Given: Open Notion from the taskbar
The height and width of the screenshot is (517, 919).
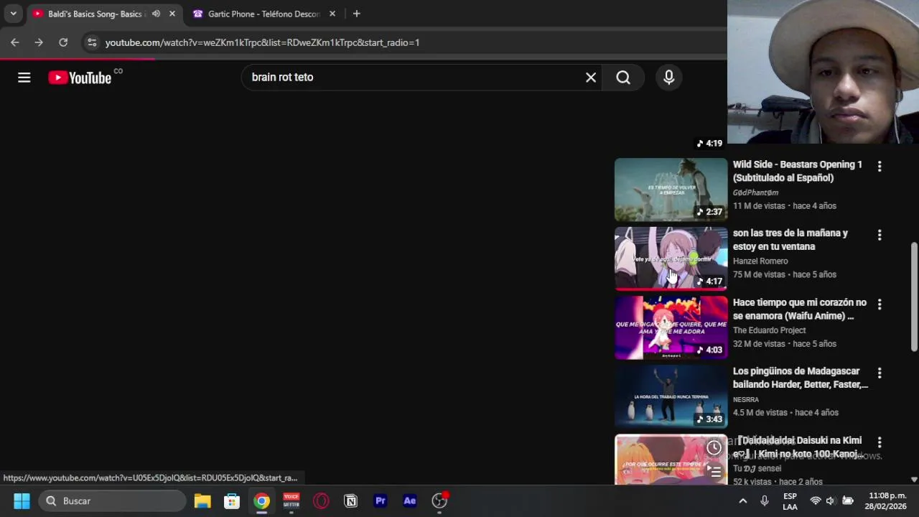Looking at the screenshot, I should pyautogui.click(x=351, y=500).
